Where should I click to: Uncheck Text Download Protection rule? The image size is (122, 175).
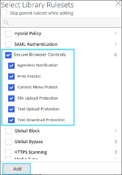(x=11, y=120)
